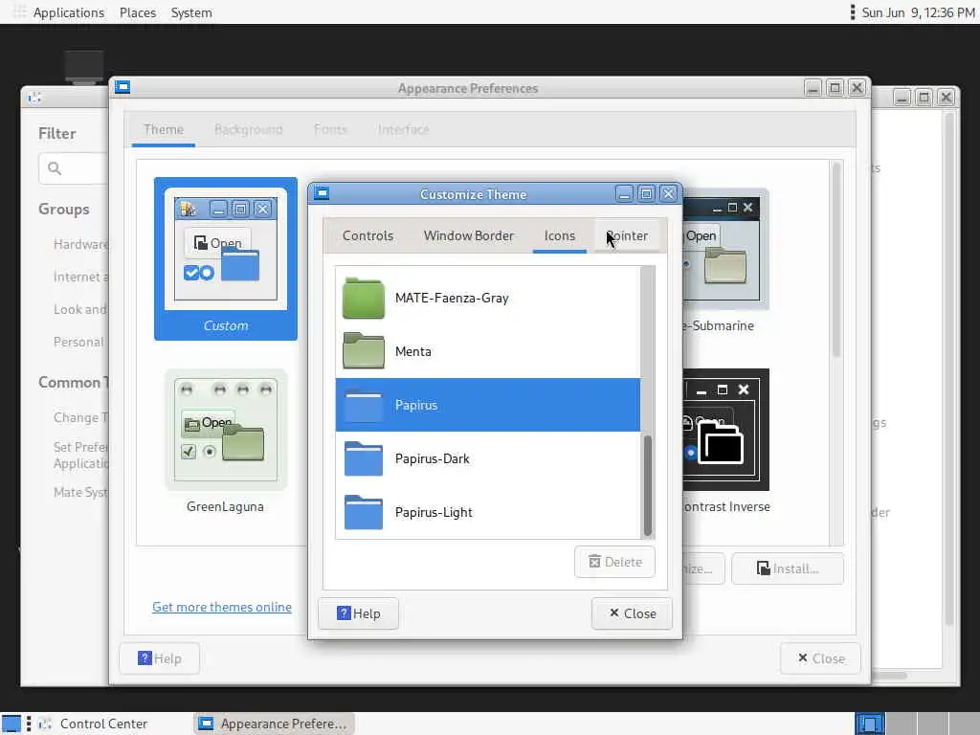Minimize the Appearance Preferences window

[x=813, y=87]
